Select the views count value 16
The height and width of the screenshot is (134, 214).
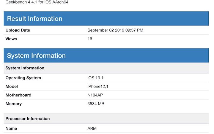point(90,39)
